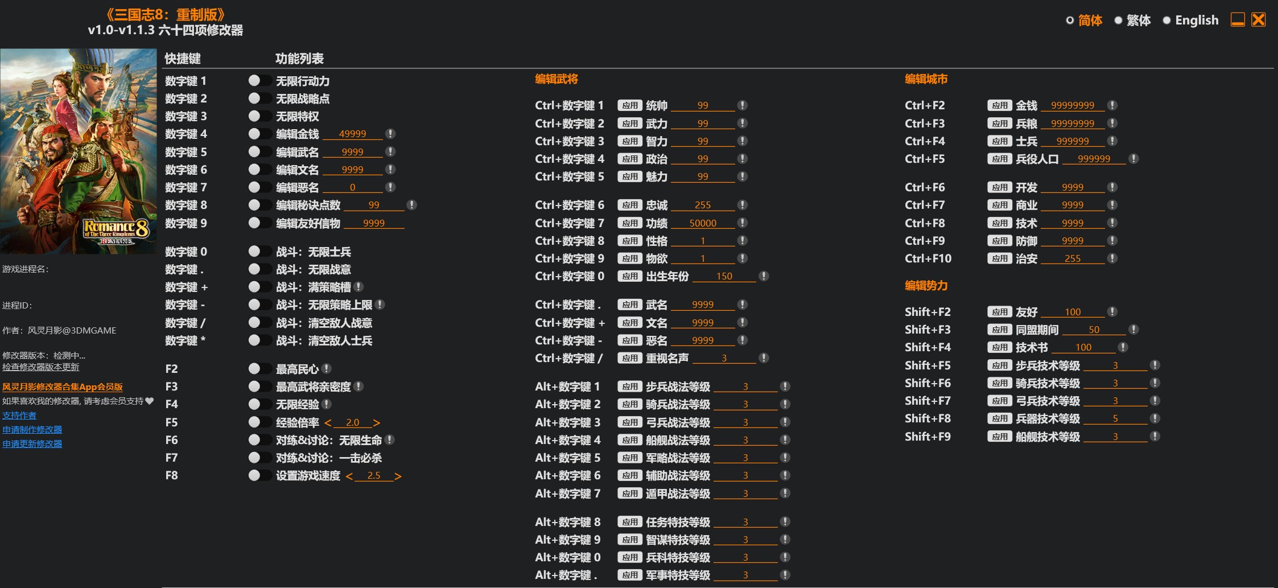Click info icon beside 编辑金钱 value

390,134
